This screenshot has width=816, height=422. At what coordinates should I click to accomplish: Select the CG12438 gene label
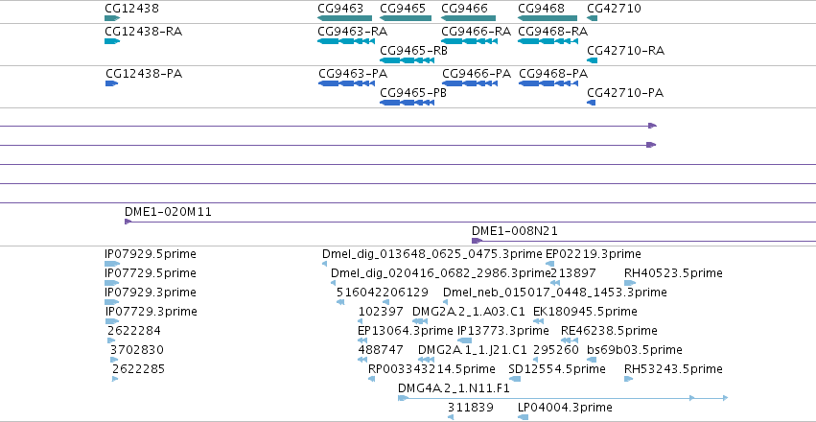coord(131,9)
